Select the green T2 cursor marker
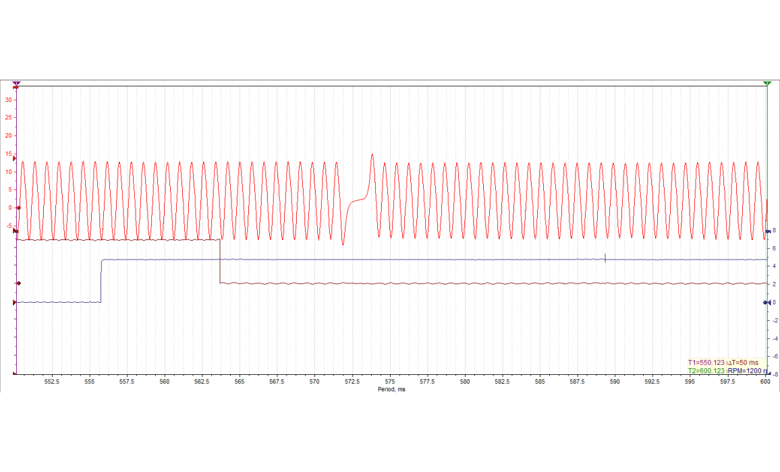 click(x=767, y=83)
